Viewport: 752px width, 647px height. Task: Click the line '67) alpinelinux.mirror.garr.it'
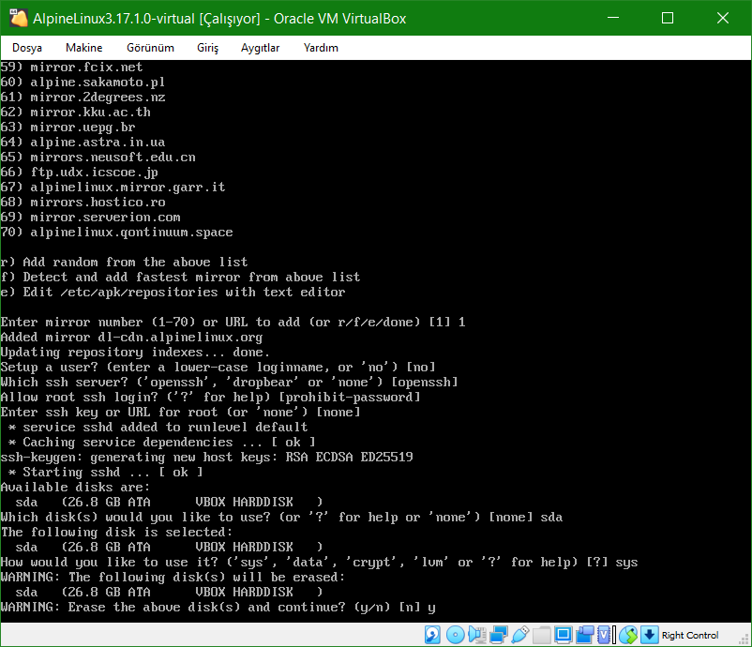pos(113,187)
